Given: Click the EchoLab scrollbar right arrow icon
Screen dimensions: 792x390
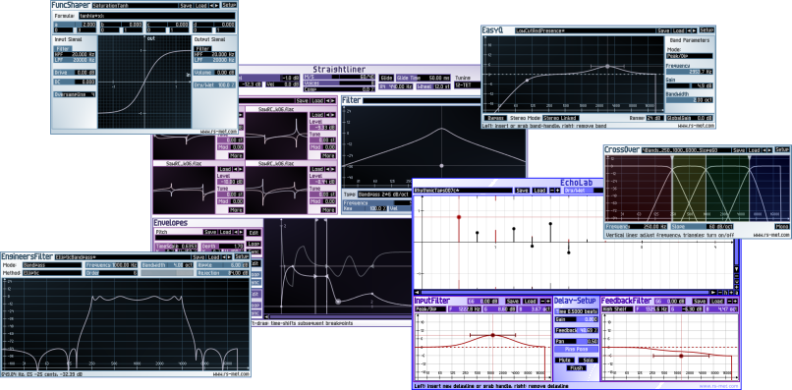Looking at the screenshot, I should [713, 292].
